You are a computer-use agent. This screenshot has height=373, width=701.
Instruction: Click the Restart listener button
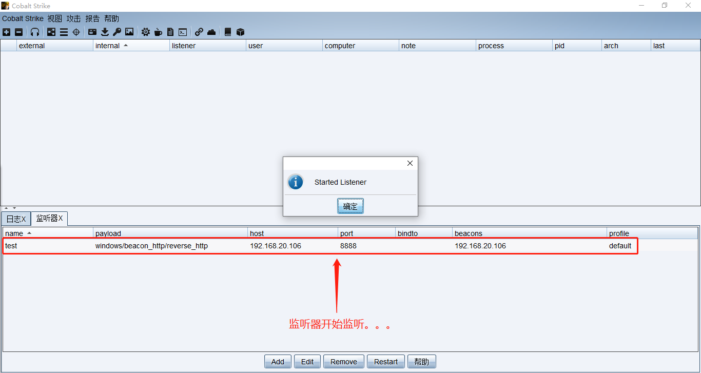click(x=386, y=361)
